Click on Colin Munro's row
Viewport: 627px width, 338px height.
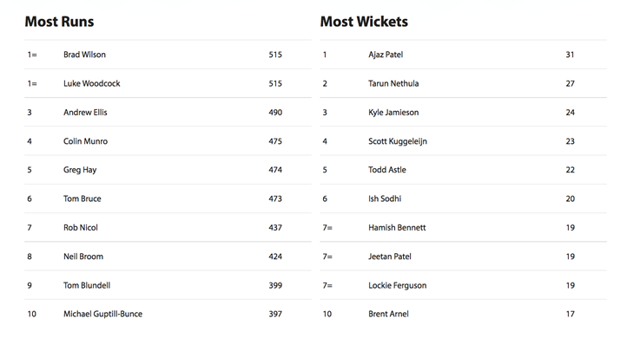click(x=168, y=141)
